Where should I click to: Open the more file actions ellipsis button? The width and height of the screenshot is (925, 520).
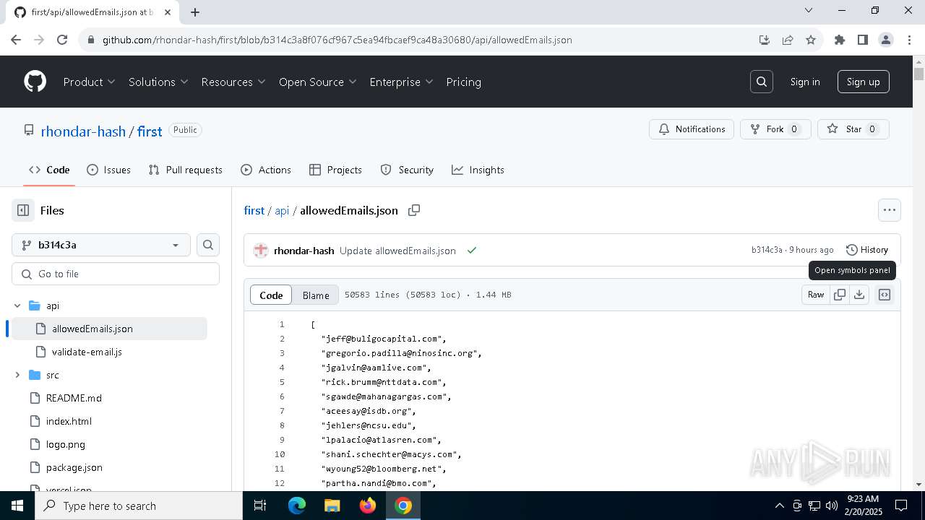point(890,210)
